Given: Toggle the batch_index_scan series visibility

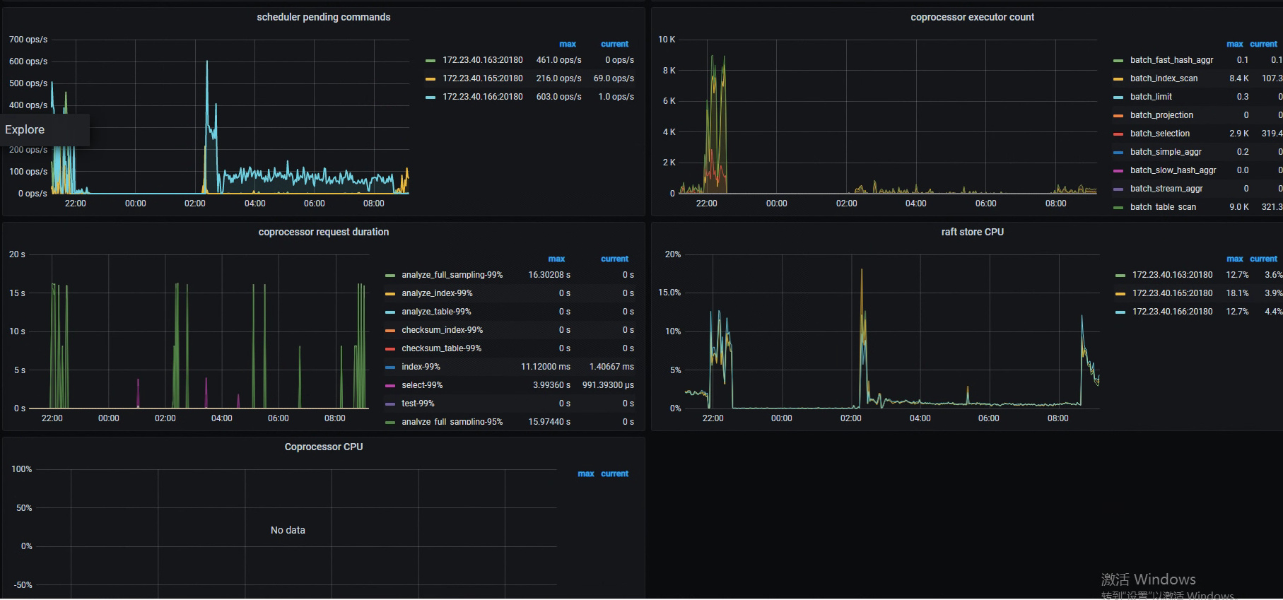Looking at the screenshot, I should tap(1164, 78).
